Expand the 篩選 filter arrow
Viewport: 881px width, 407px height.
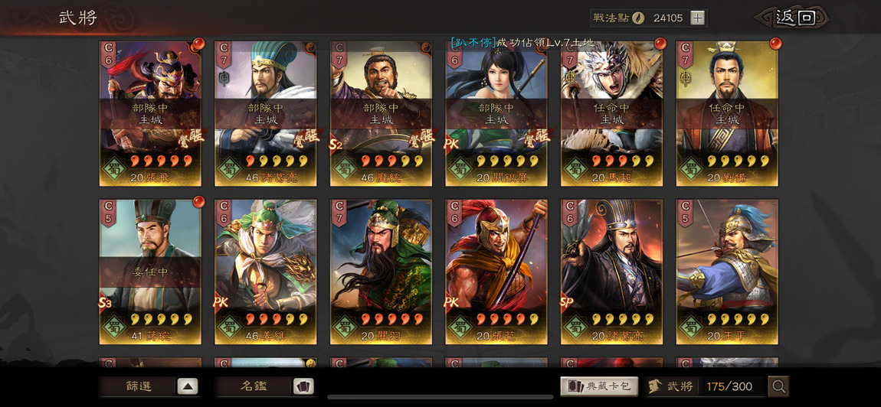(x=188, y=386)
